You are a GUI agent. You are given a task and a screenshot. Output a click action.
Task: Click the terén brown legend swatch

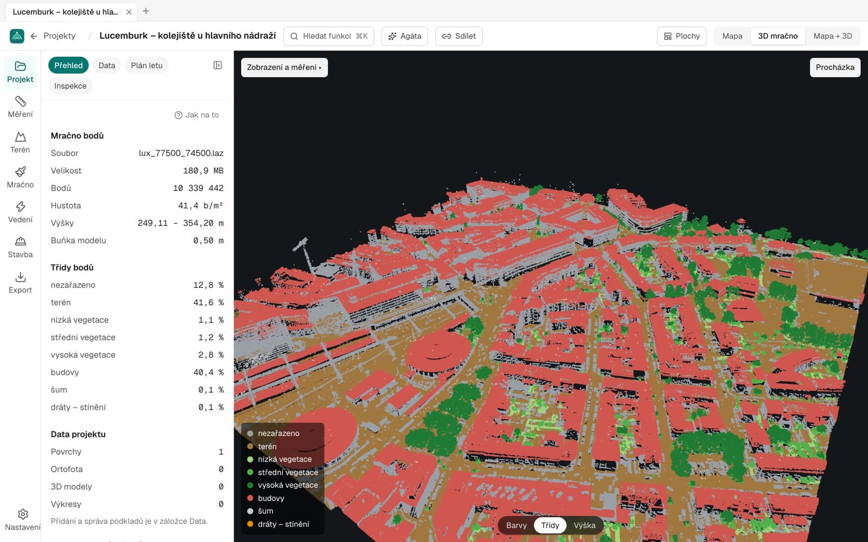[250, 447]
